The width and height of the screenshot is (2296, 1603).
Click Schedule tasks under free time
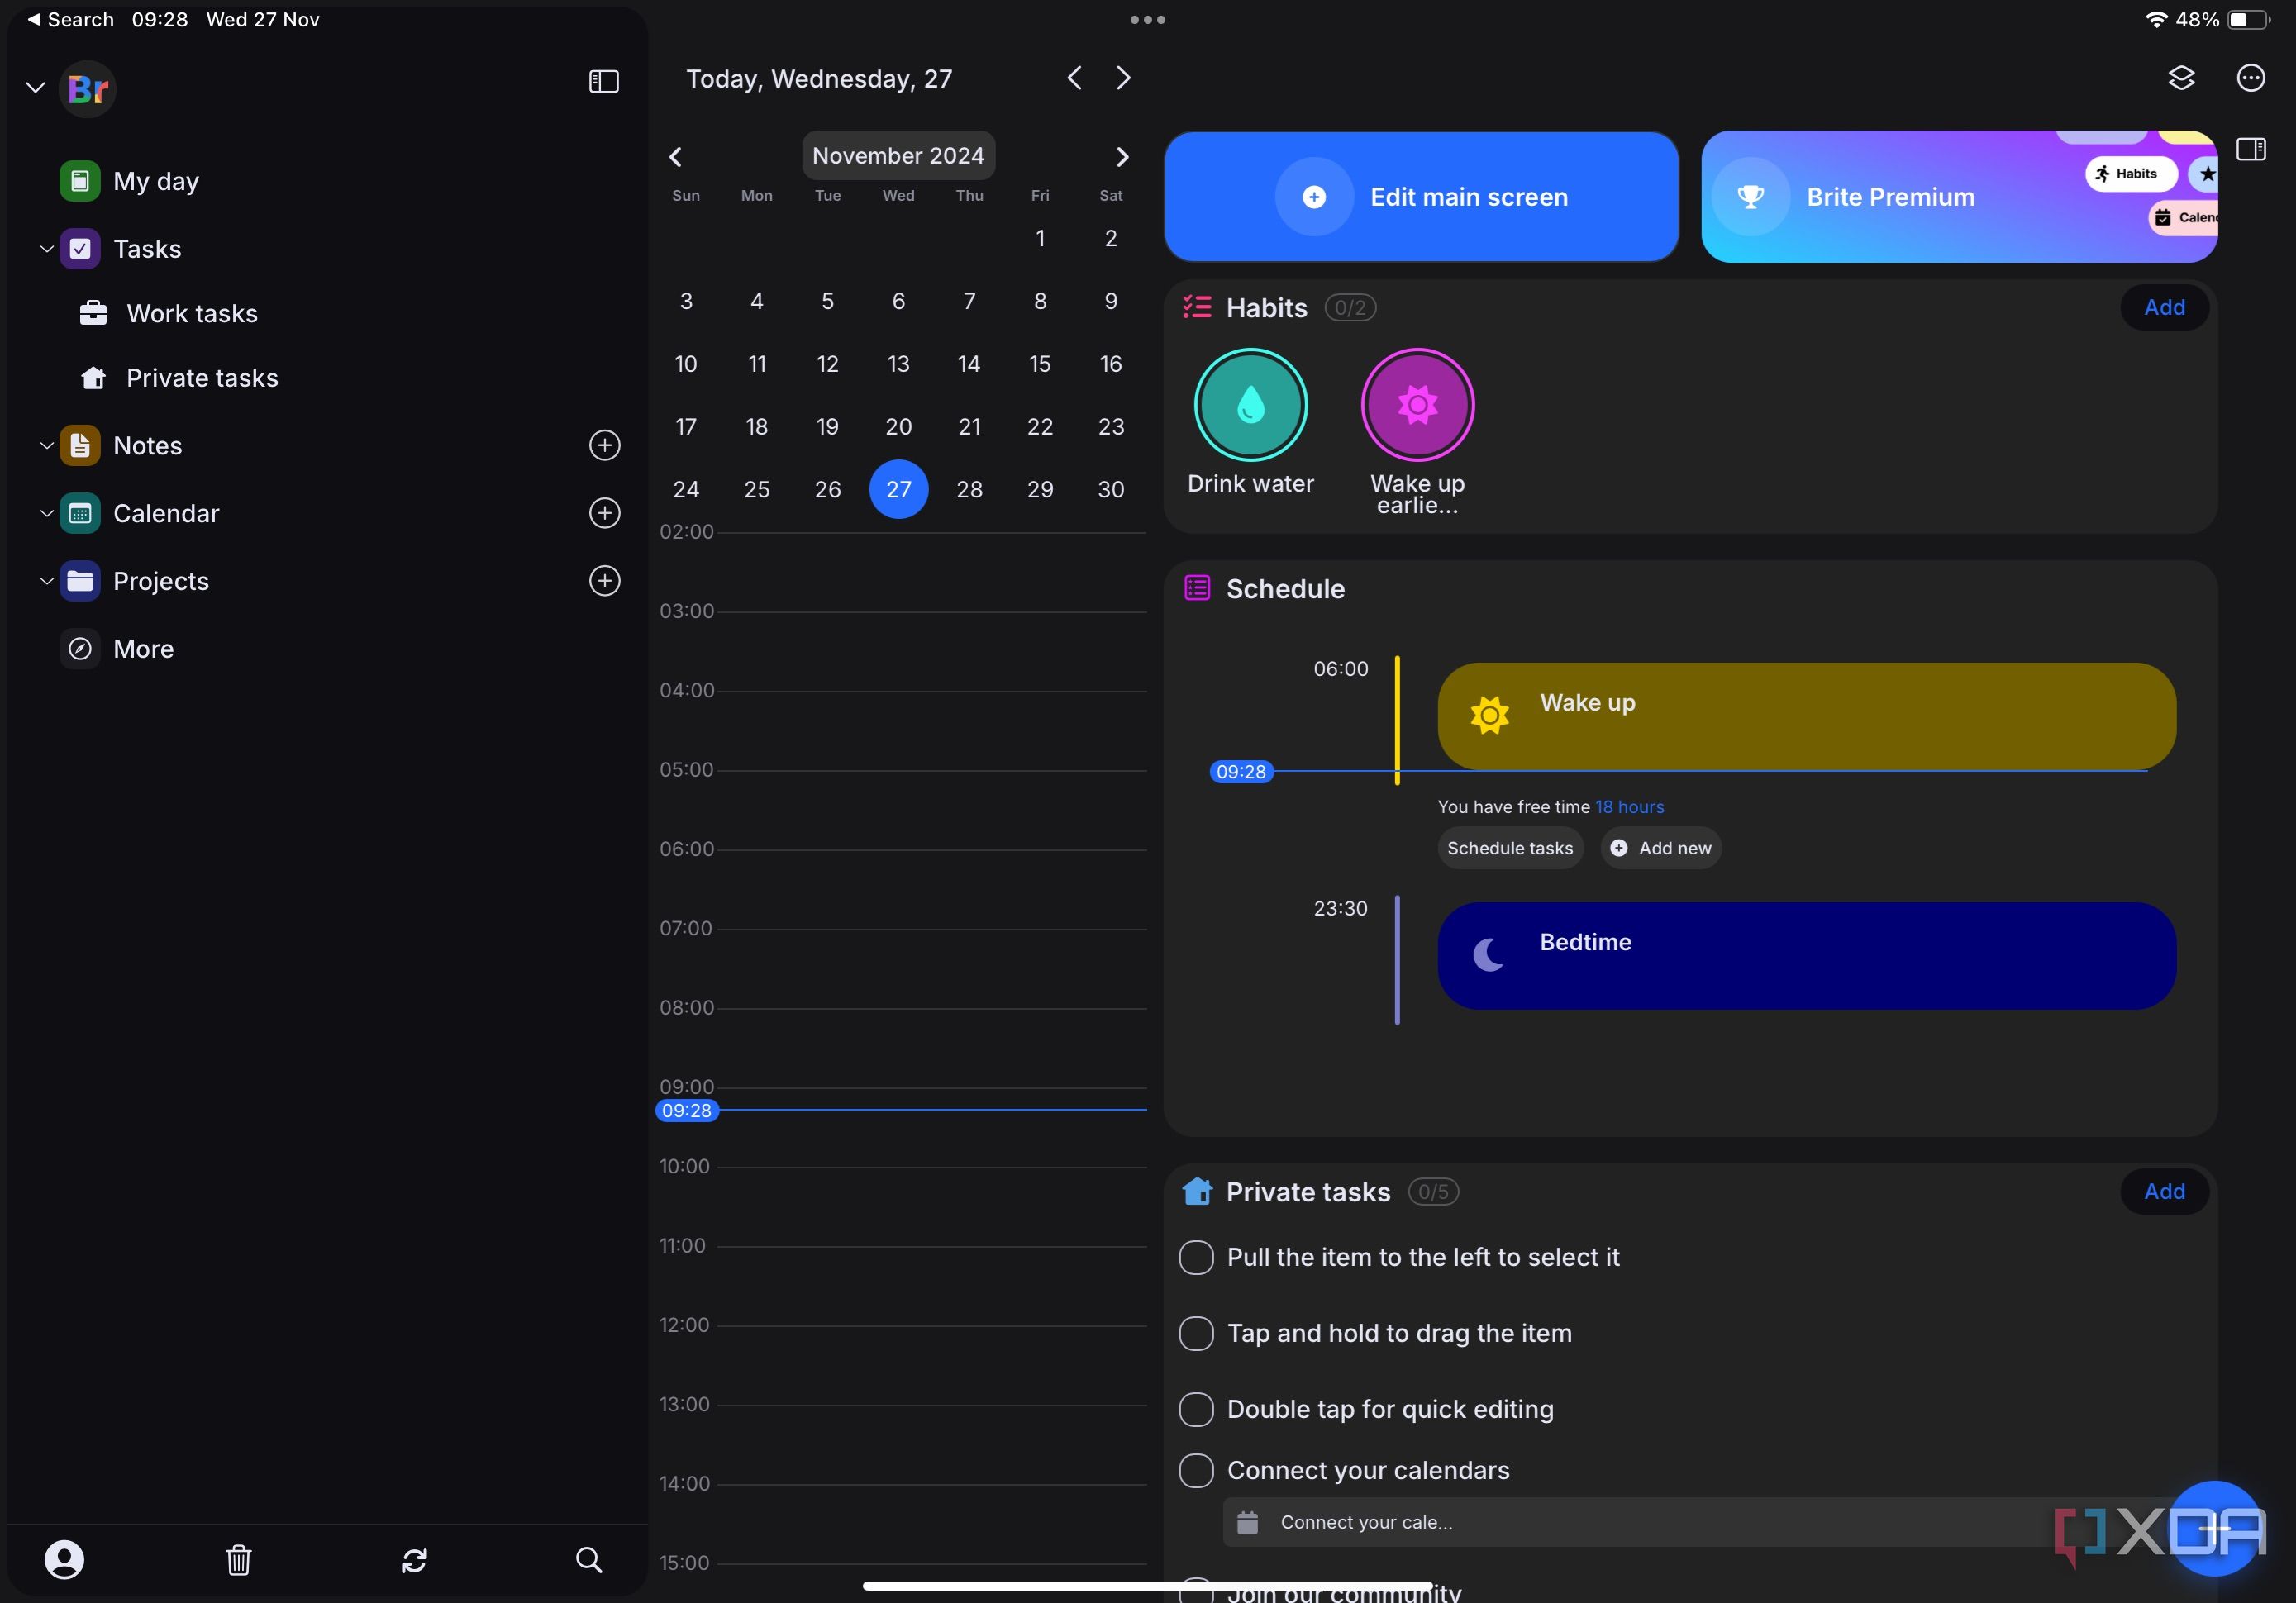[1510, 847]
